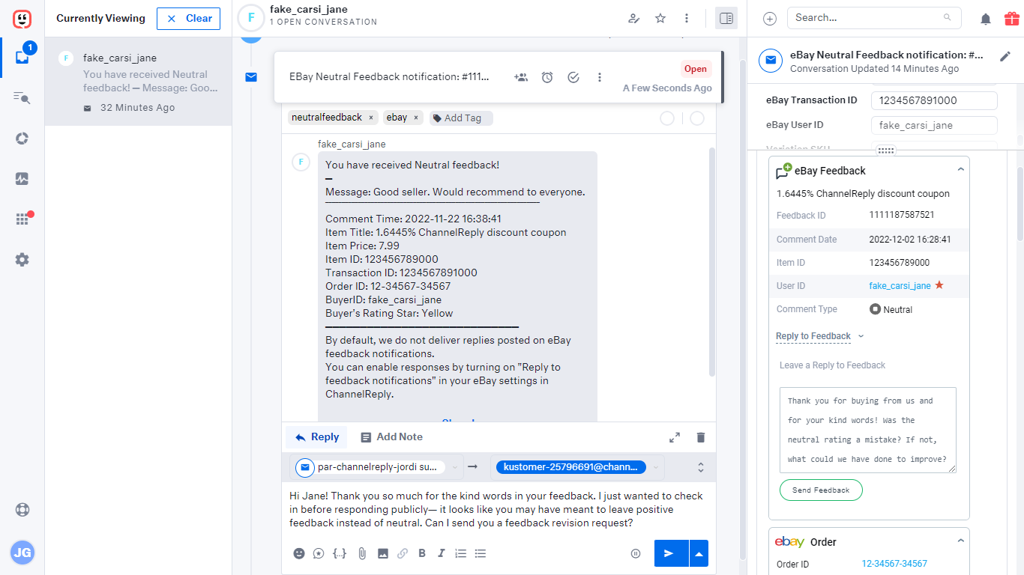Image resolution: width=1024 pixels, height=575 pixels.
Task: Click the eBay Transaction ID field
Action: [x=934, y=101]
